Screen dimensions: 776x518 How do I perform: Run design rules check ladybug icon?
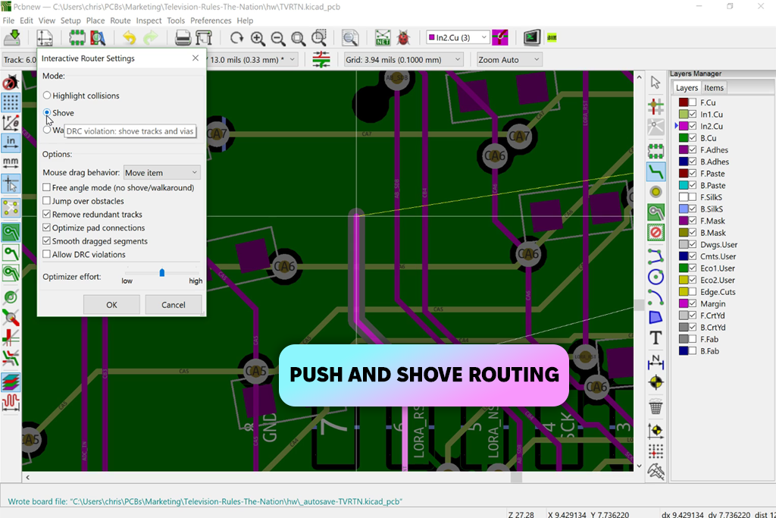[403, 38]
